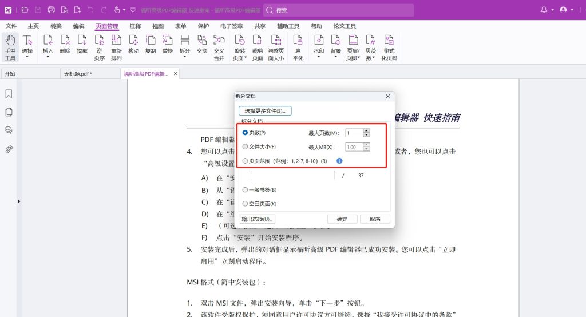
Task: Expand the 水印 (Watermark) dropdown
Action: (x=318, y=57)
